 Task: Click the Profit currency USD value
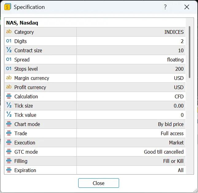click(179, 88)
